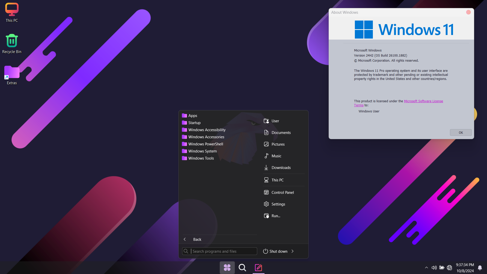Open Downloads from Start menu
Image resolution: width=487 pixels, height=274 pixels.
[x=284, y=167]
